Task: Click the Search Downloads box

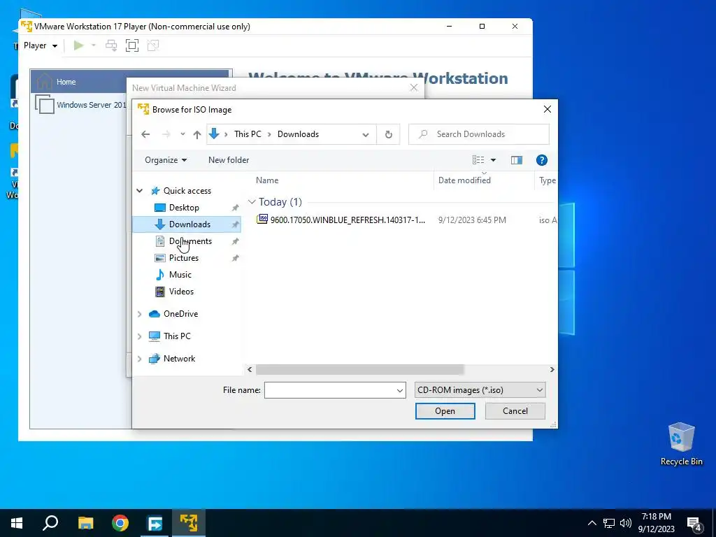Action: (478, 134)
